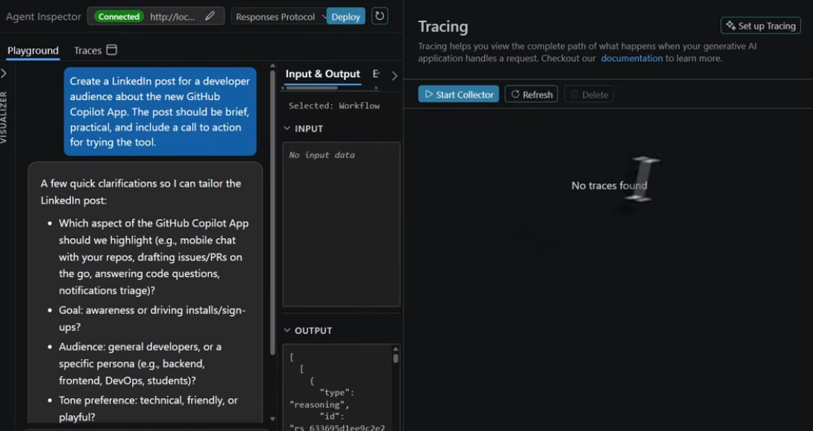Image resolution: width=813 pixels, height=431 pixels.
Task: Click the partially hidden tab after Input & Output
Action: point(376,74)
